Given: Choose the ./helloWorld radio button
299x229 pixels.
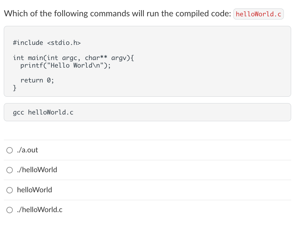Looking at the screenshot, I should tap(10, 170).
